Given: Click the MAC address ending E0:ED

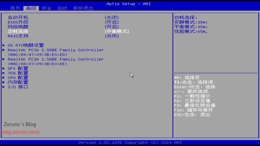Looking at the screenshot, I should (x=37, y=55).
